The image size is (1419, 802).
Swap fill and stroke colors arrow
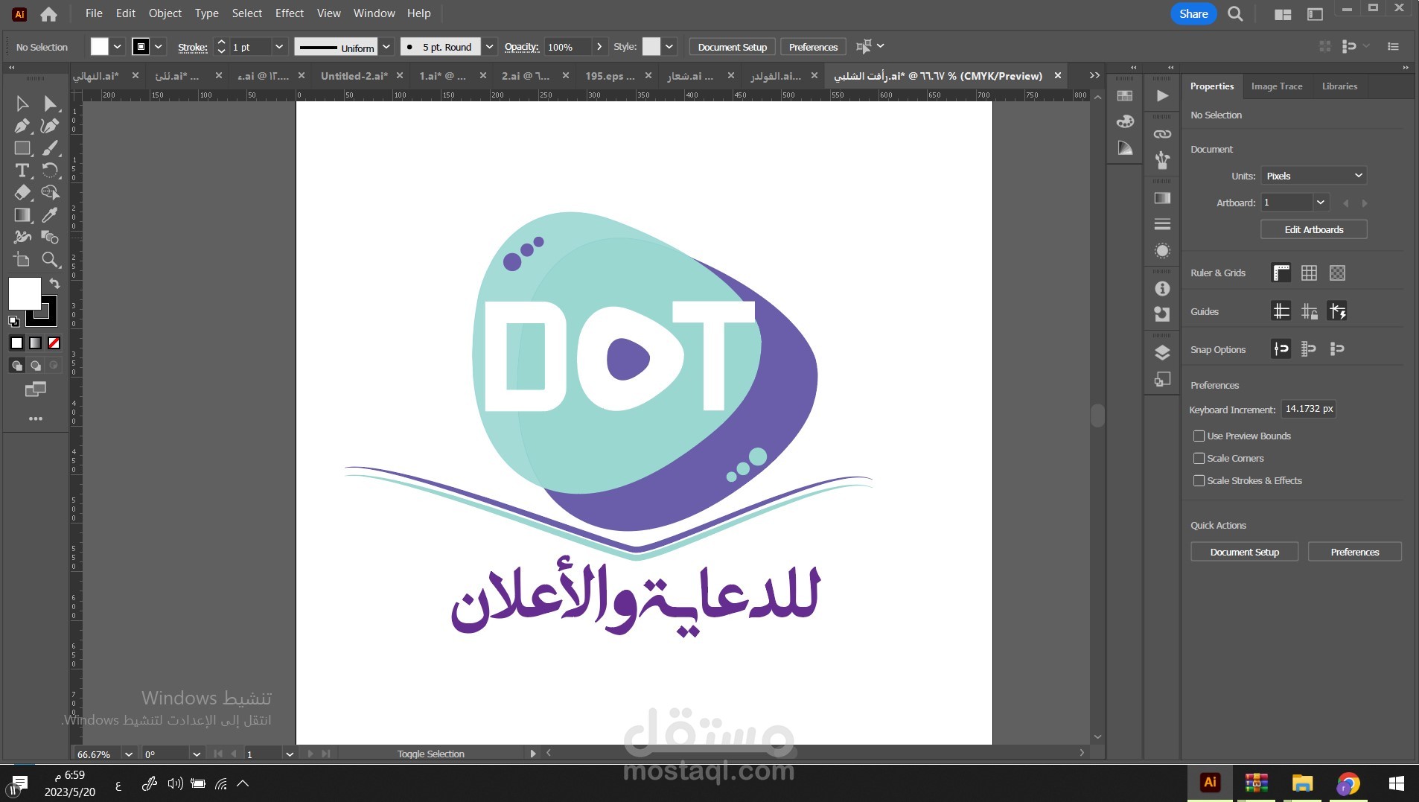(x=54, y=283)
